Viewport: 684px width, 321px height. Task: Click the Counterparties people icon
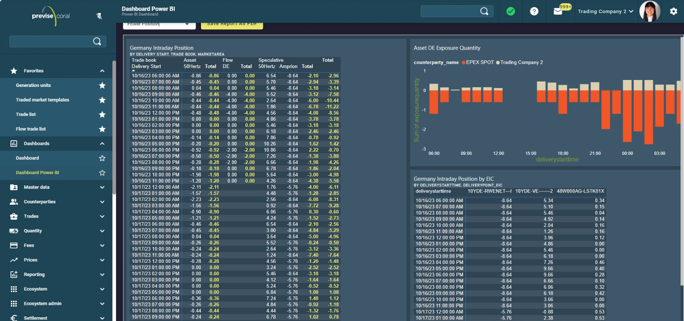[x=14, y=201]
